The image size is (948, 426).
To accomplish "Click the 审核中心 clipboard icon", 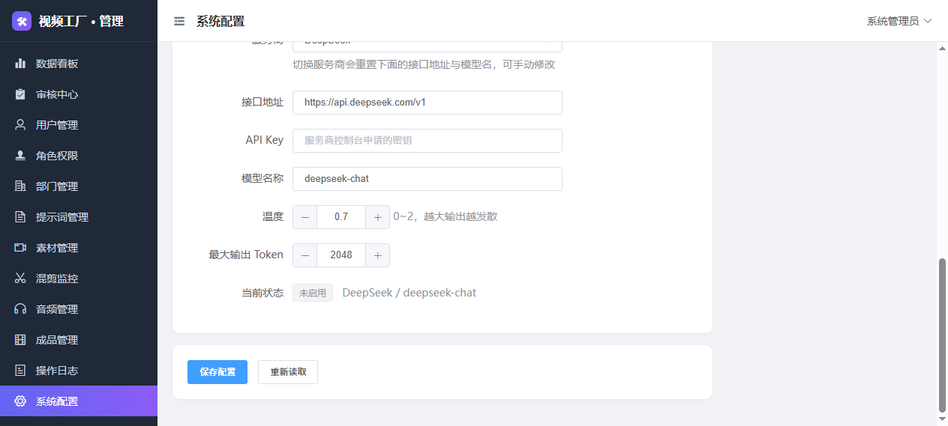I will [x=20, y=94].
